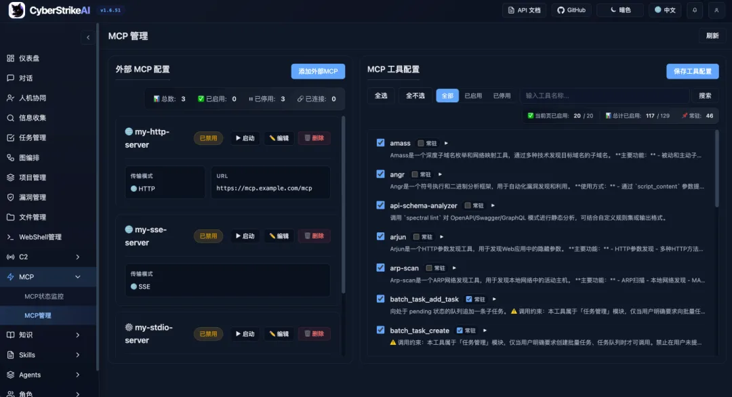
Task: Expand the Agents sidebar submenu
Action: pos(77,375)
